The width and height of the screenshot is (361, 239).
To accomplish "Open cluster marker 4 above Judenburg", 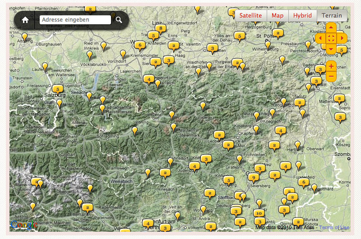I will [194, 166].
